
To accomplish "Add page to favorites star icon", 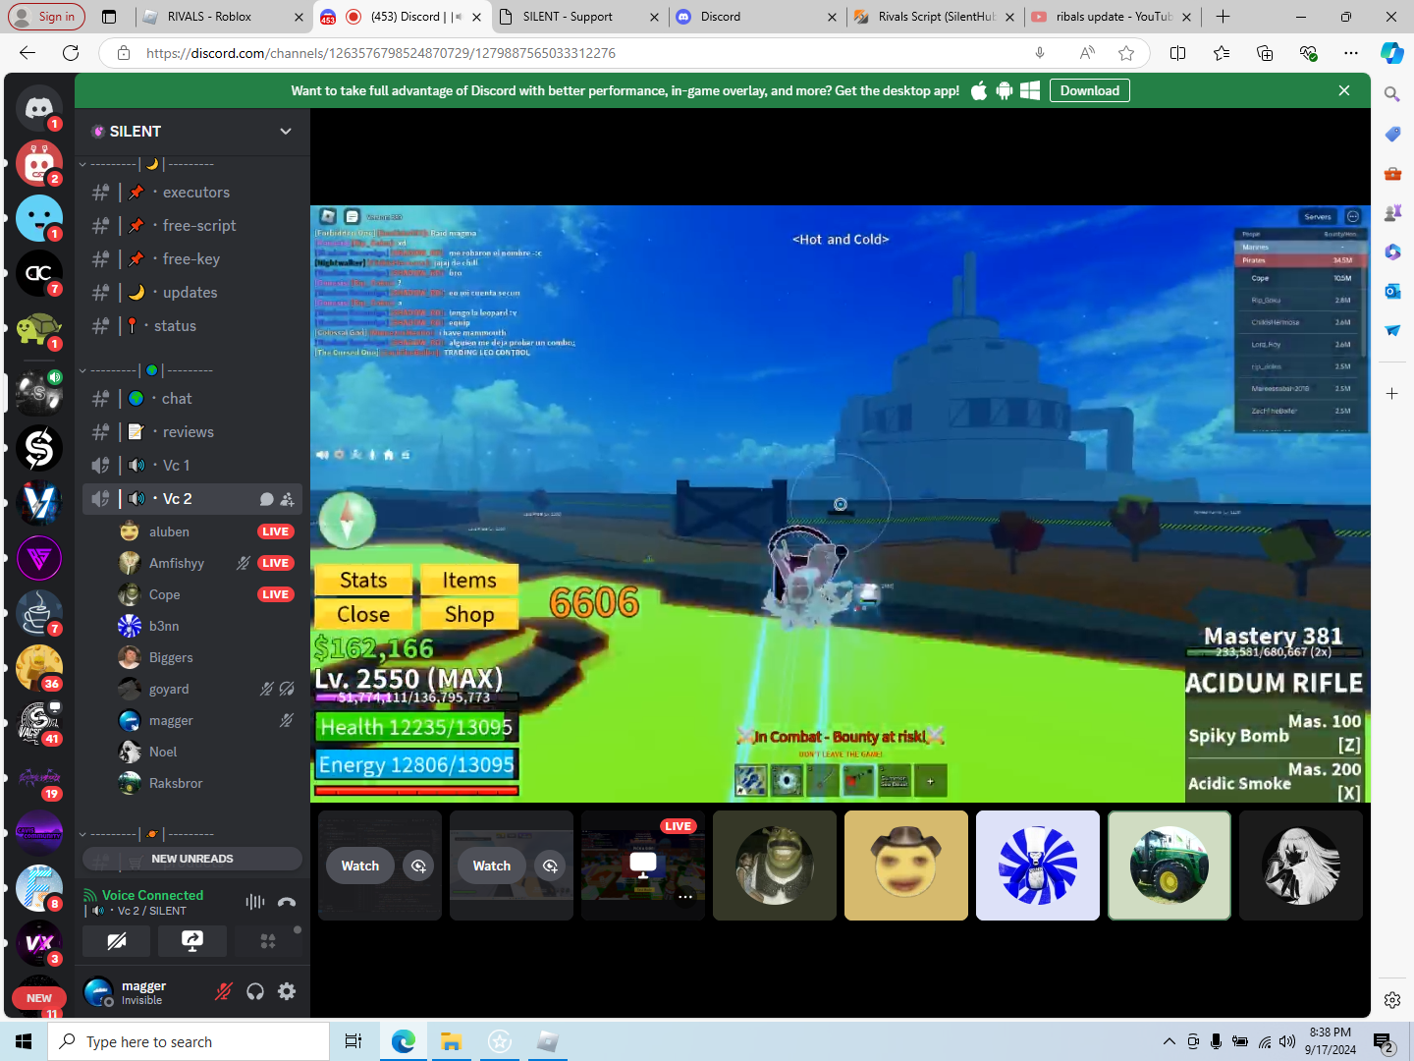I will 1126,53.
